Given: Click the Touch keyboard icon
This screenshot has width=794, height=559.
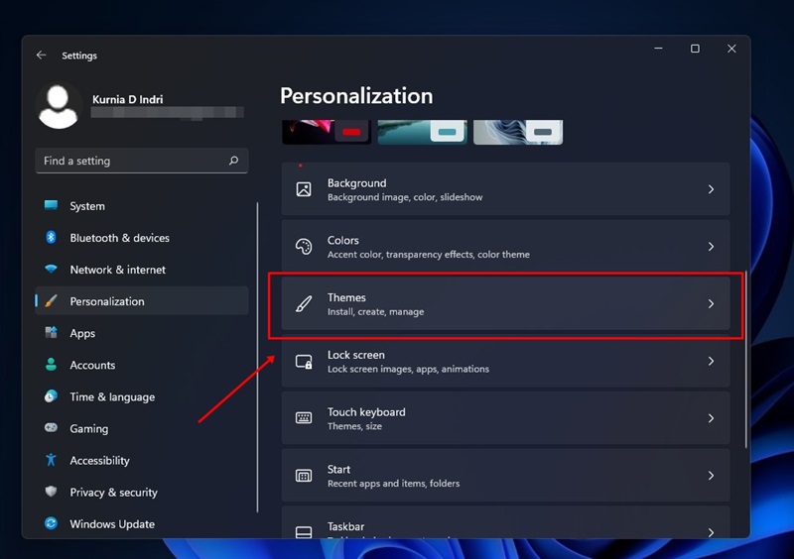Looking at the screenshot, I should [304, 418].
